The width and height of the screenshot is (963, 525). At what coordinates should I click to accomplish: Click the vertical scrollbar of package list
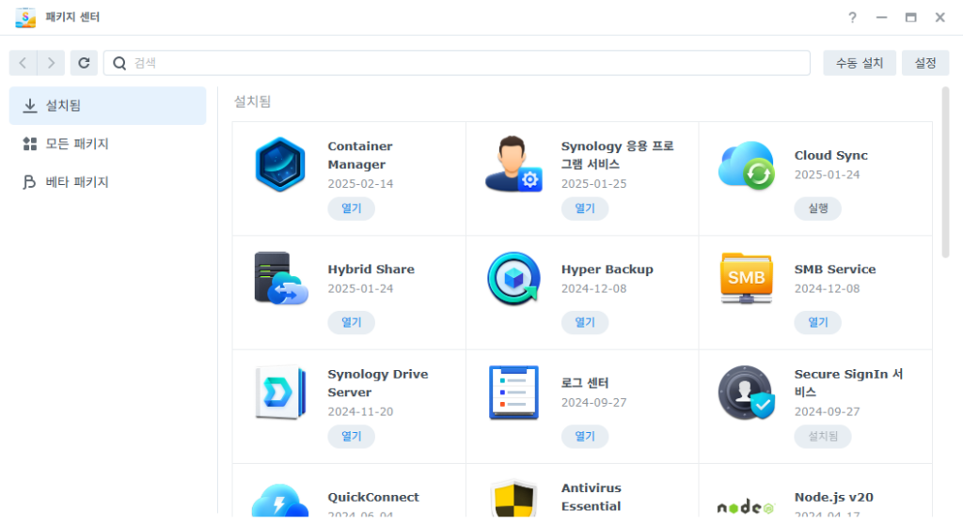click(945, 174)
